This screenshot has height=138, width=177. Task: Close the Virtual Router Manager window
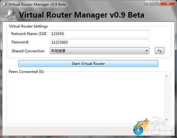tap(167, 3)
